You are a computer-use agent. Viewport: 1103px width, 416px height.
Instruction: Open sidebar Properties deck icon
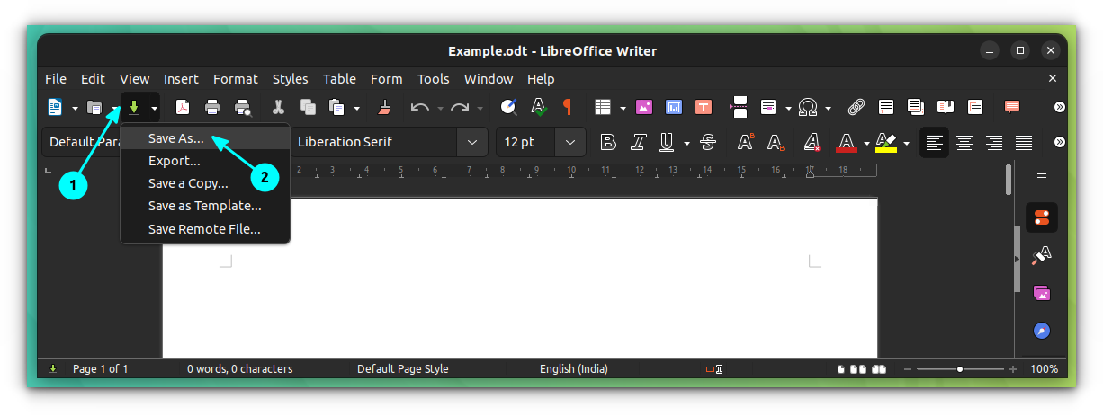point(1042,217)
